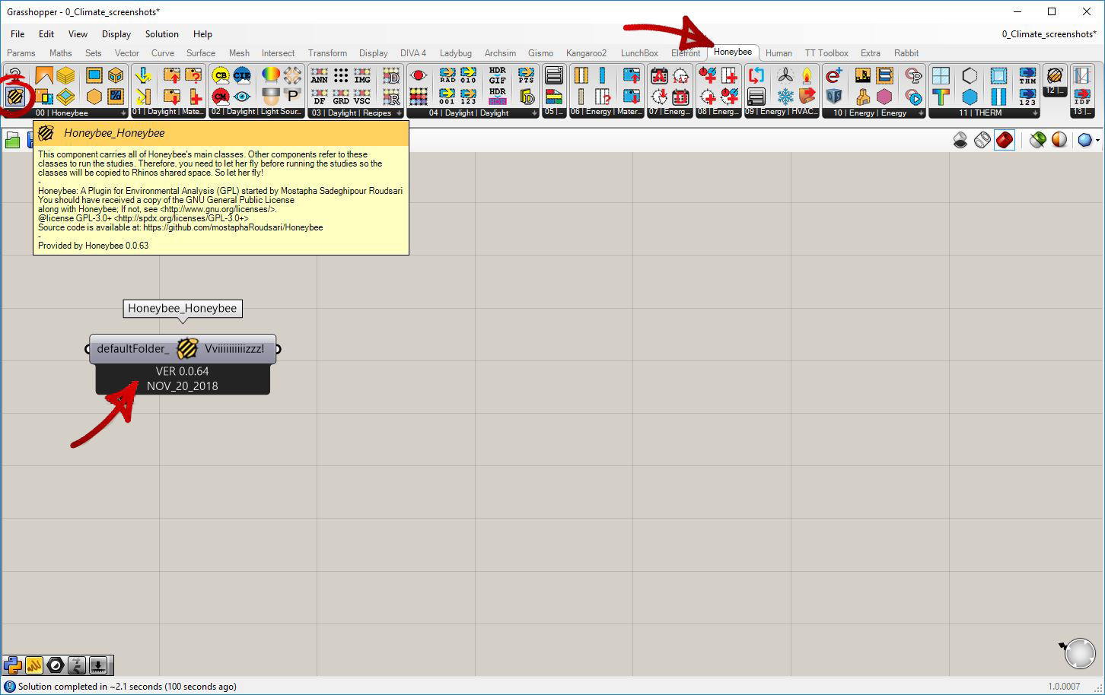Select the CIE sky icon

(x=242, y=75)
